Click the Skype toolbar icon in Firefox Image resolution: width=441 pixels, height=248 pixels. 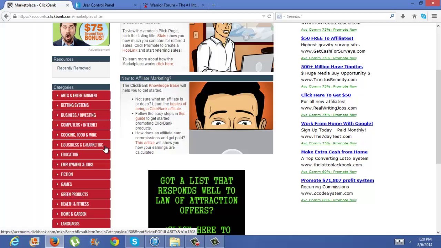(x=423, y=16)
